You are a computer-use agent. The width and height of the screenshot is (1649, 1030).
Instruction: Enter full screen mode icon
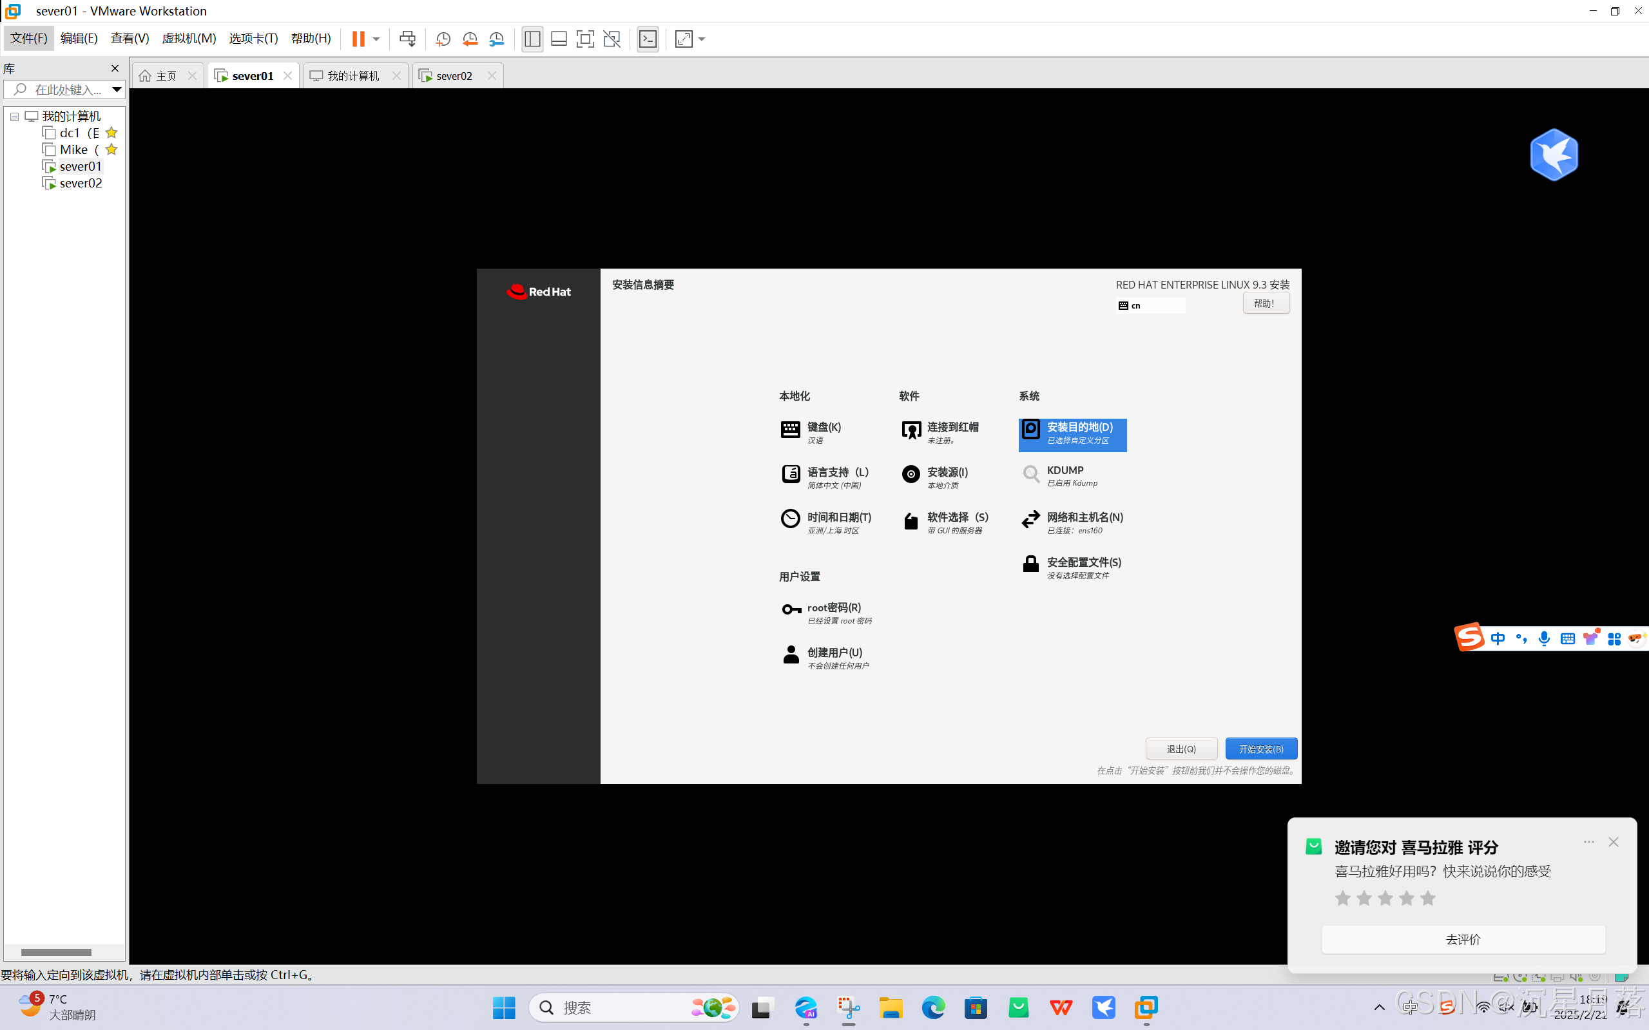(x=584, y=39)
